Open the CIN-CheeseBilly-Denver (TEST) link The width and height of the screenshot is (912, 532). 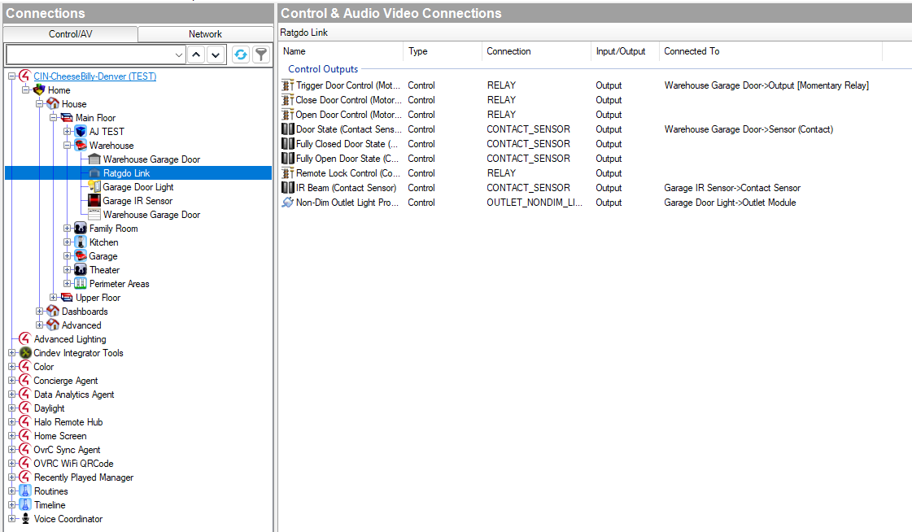pos(94,76)
